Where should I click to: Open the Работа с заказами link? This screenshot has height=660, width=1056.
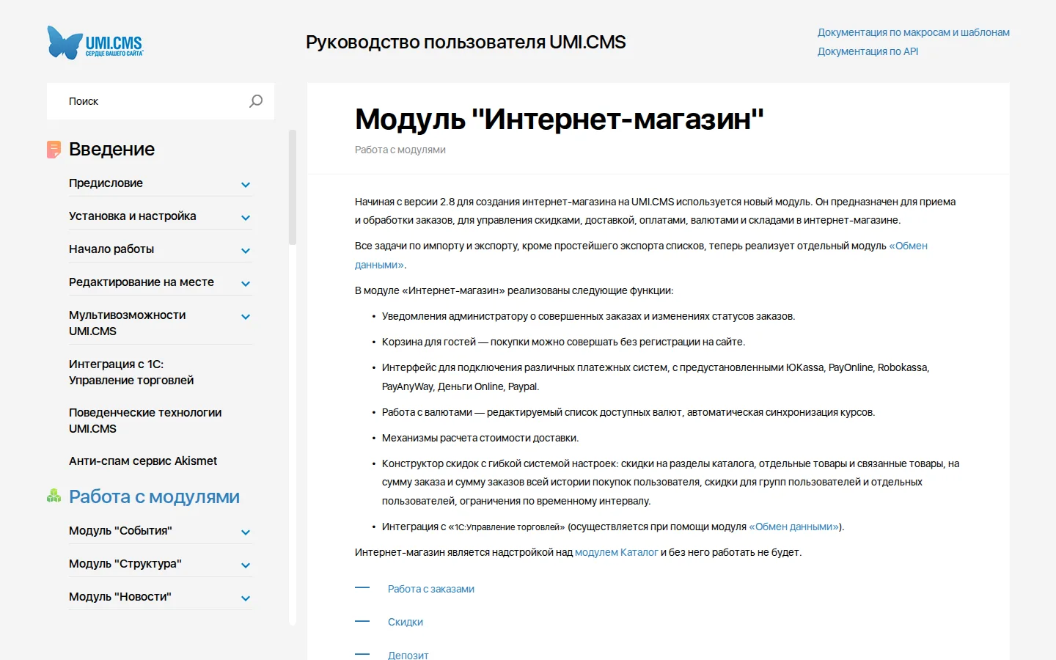coord(431,589)
